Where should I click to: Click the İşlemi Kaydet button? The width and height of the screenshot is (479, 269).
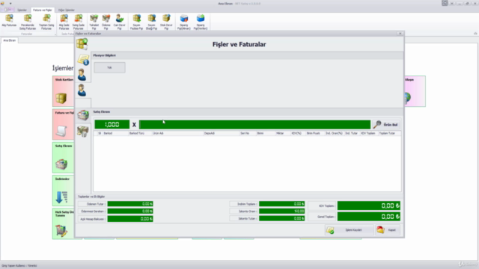pos(349,230)
